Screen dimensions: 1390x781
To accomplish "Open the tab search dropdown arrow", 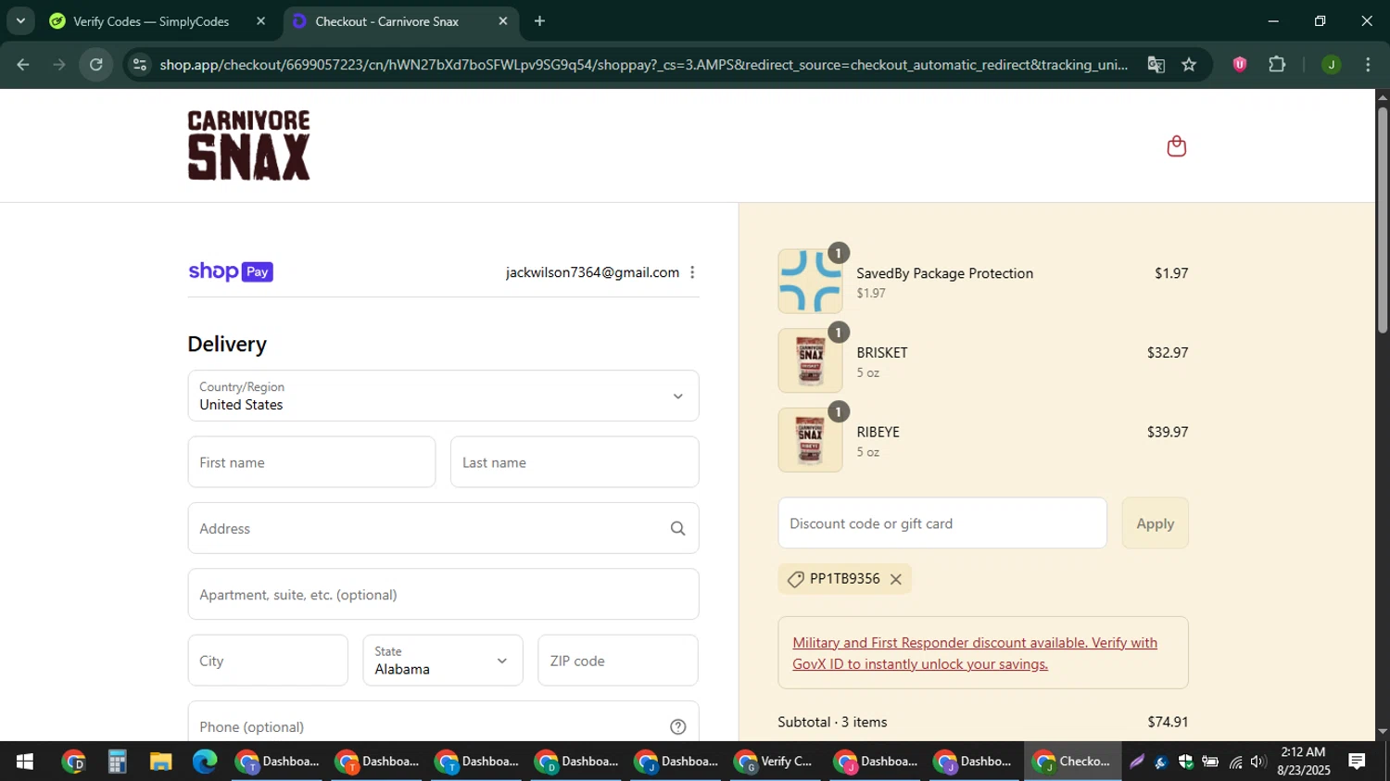I will [20, 20].
